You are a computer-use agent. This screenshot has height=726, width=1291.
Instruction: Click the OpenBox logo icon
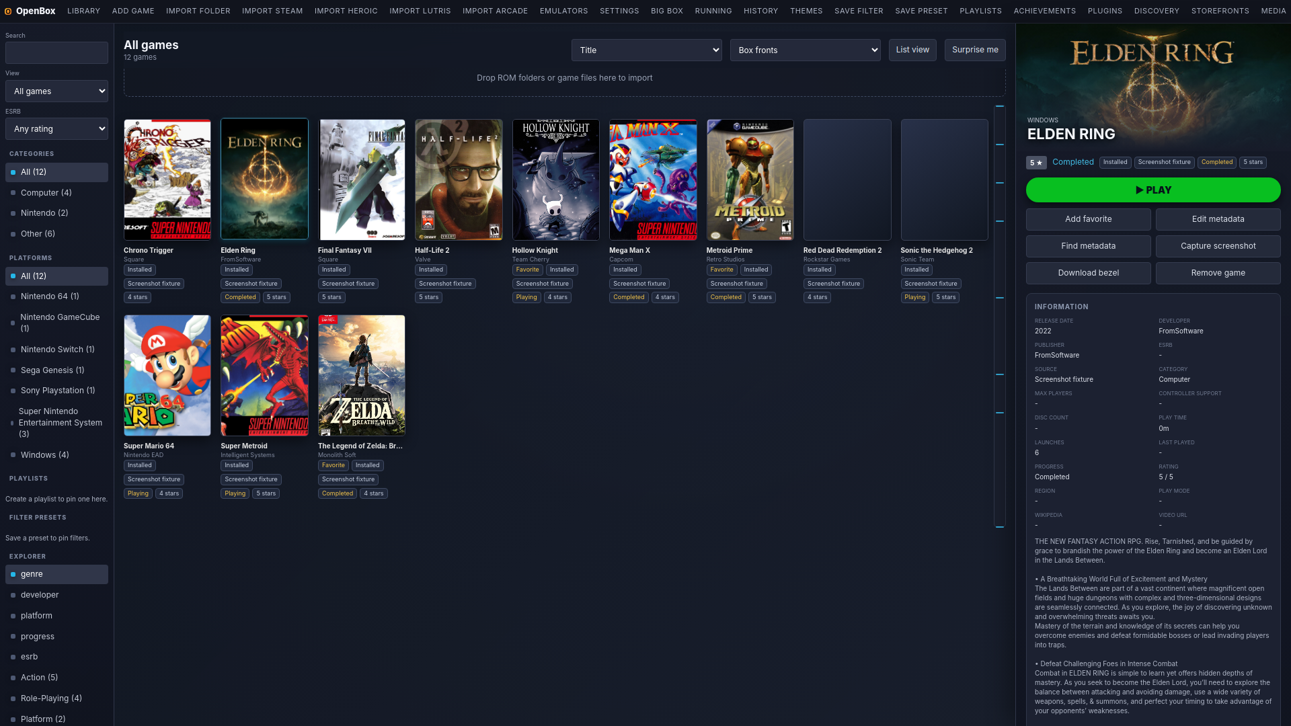pyautogui.click(x=8, y=11)
